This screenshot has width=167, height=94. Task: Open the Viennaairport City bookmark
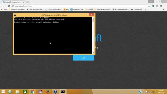coord(139,9)
